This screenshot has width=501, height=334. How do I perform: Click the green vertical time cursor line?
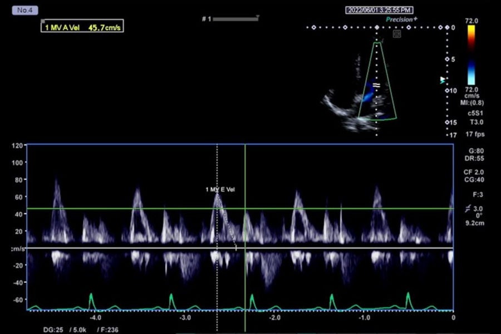tap(245, 238)
